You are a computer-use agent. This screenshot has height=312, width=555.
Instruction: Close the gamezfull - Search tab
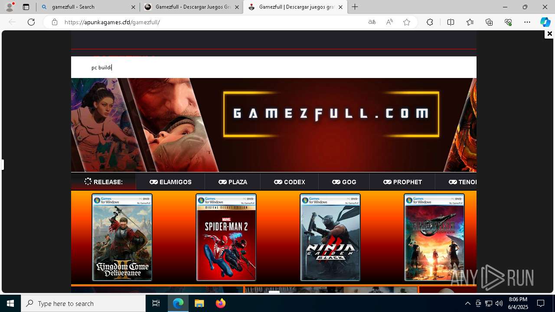coord(133,7)
